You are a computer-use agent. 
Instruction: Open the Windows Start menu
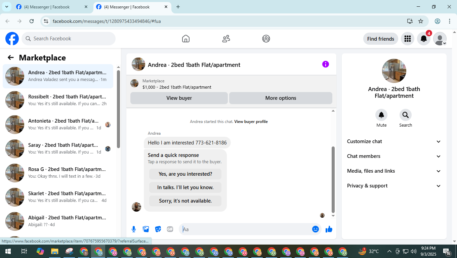click(8, 251)
